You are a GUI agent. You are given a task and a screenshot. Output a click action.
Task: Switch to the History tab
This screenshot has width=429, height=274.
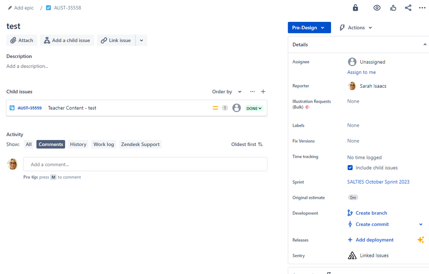[x=78, y=144]
